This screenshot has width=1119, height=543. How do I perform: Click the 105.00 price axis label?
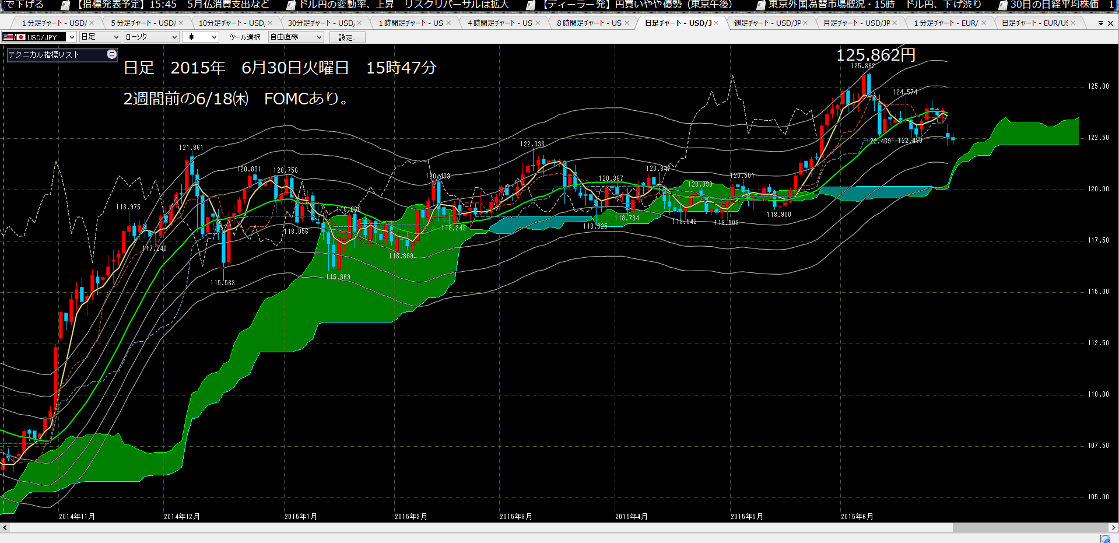coord(1099,497)
